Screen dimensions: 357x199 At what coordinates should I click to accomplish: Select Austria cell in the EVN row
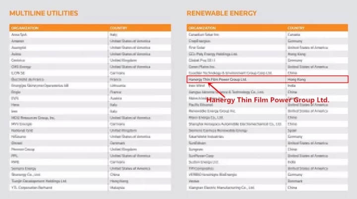(139, 99)
